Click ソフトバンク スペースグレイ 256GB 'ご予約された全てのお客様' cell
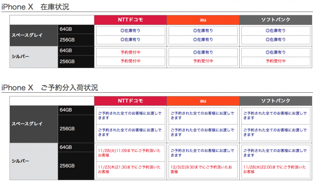 click(276, 133)
